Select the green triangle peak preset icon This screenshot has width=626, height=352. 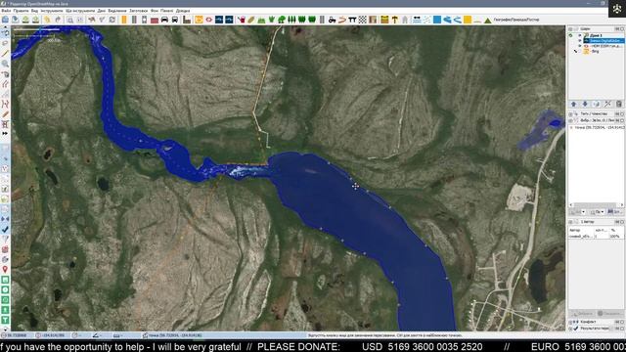coord(487,20)
